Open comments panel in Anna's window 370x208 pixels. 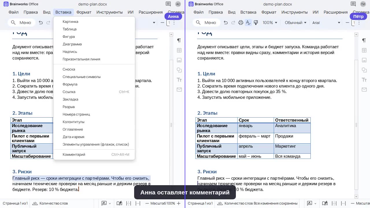pyautogui.click(x=168, y=4)
